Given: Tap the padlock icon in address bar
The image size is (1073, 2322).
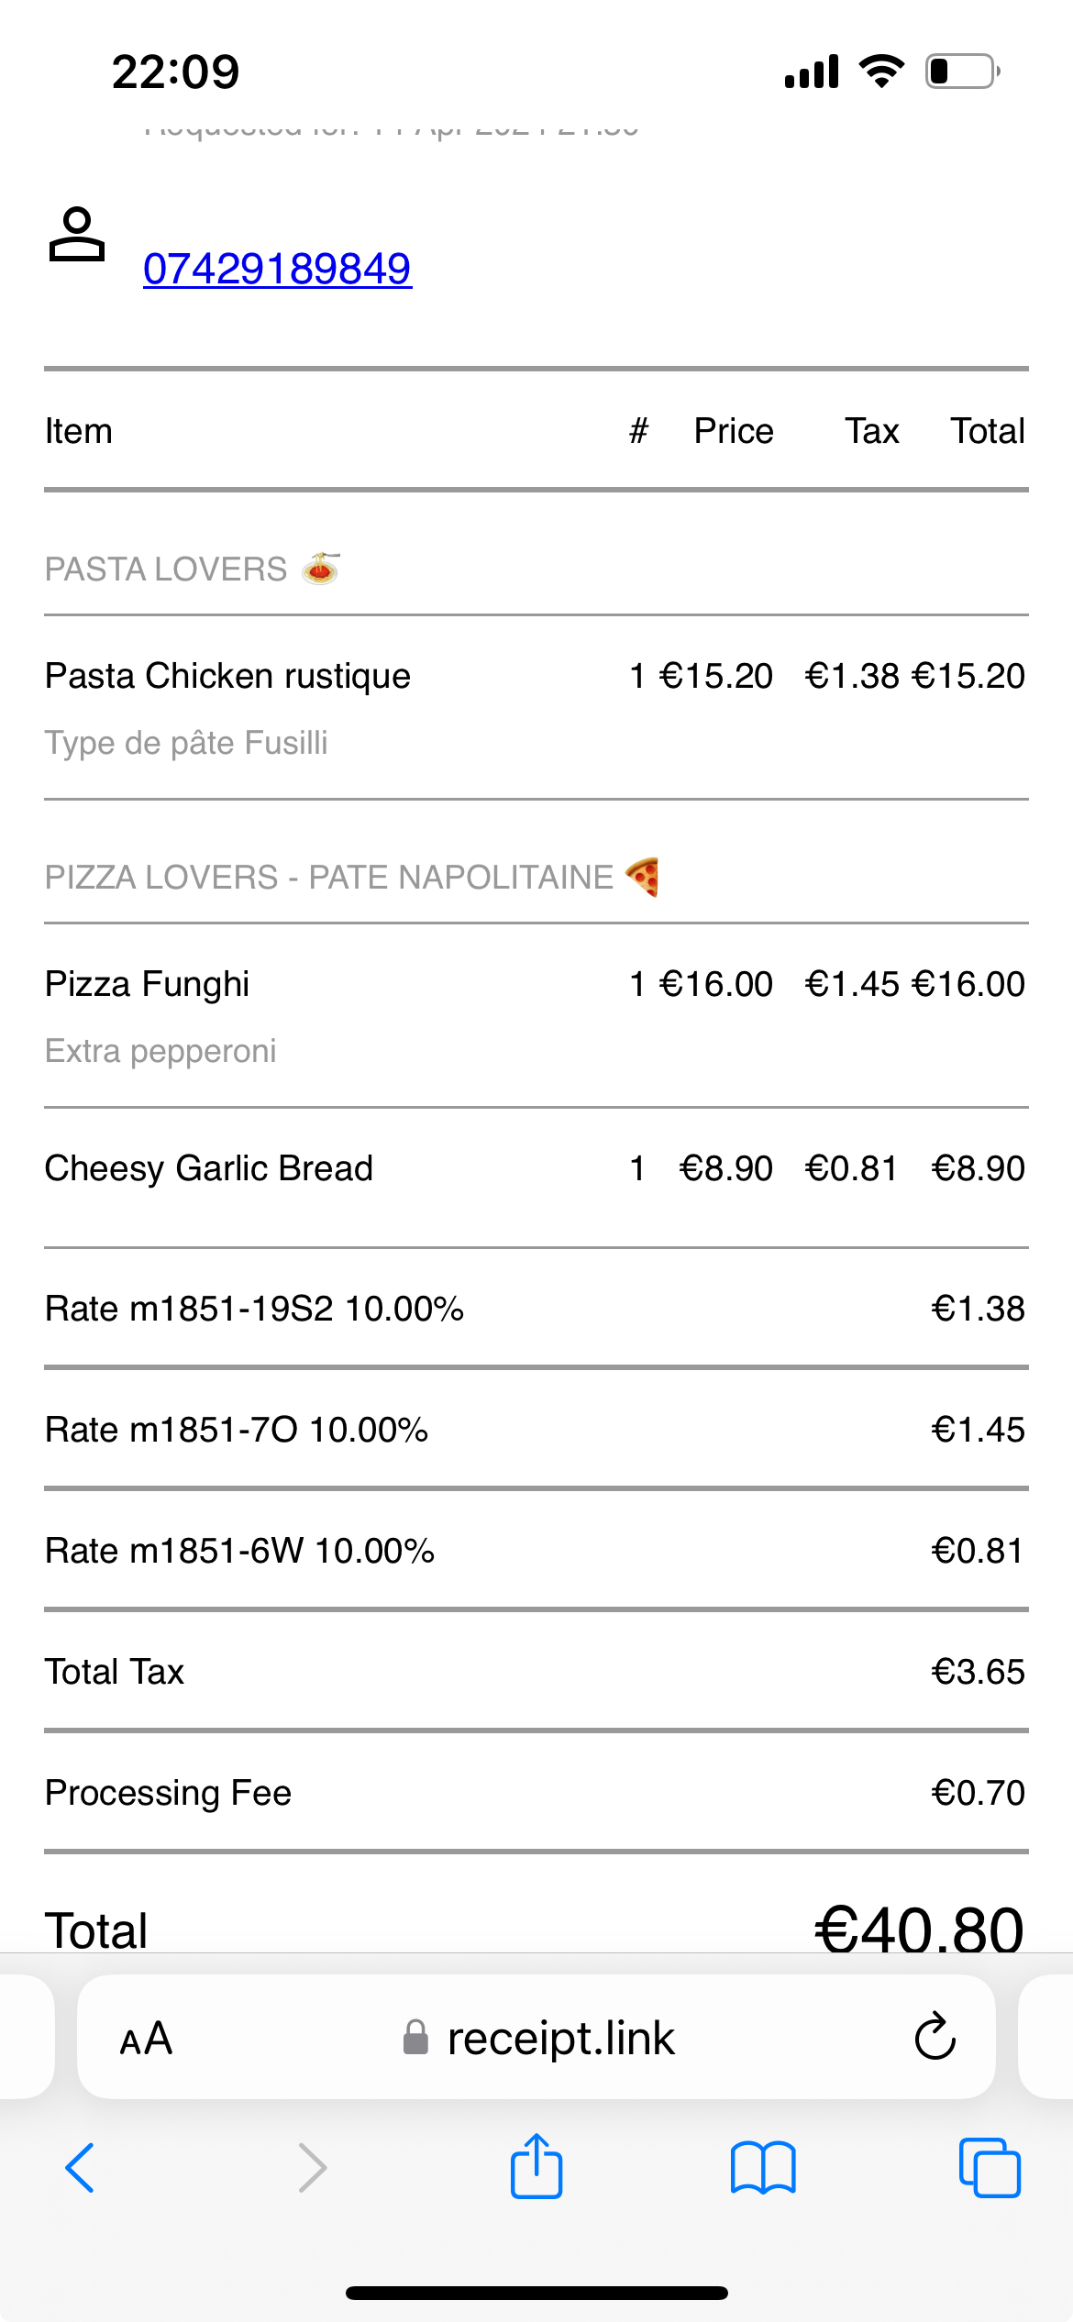Looking at the screenshot, I should tap(415, 2037).
